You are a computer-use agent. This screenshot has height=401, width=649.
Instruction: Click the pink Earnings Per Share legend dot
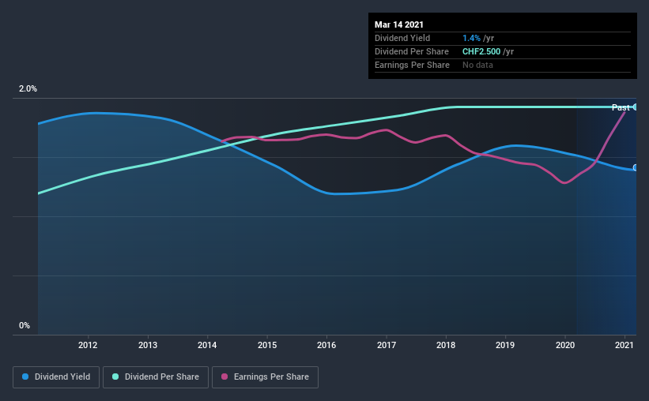point(225,377)
